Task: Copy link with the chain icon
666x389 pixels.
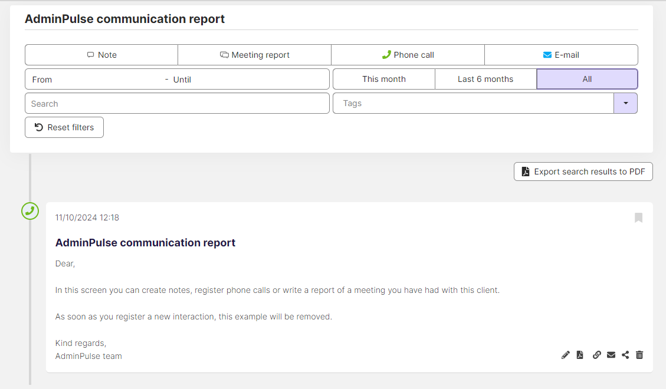Action: 597,355
